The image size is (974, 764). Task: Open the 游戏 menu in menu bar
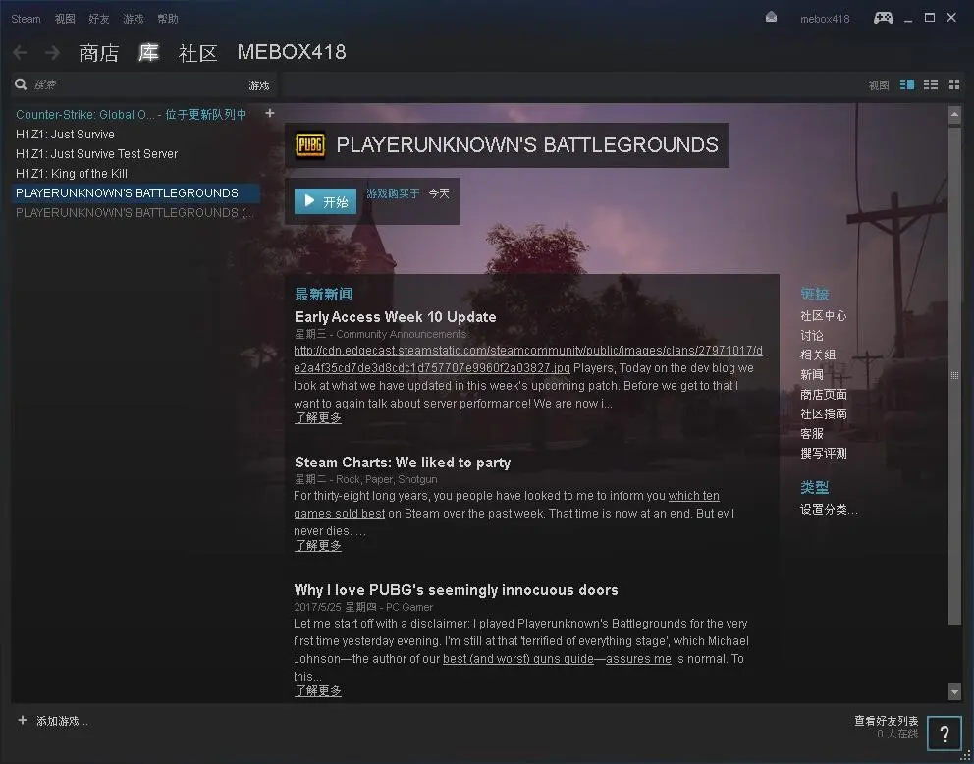[x=133, y=19]
